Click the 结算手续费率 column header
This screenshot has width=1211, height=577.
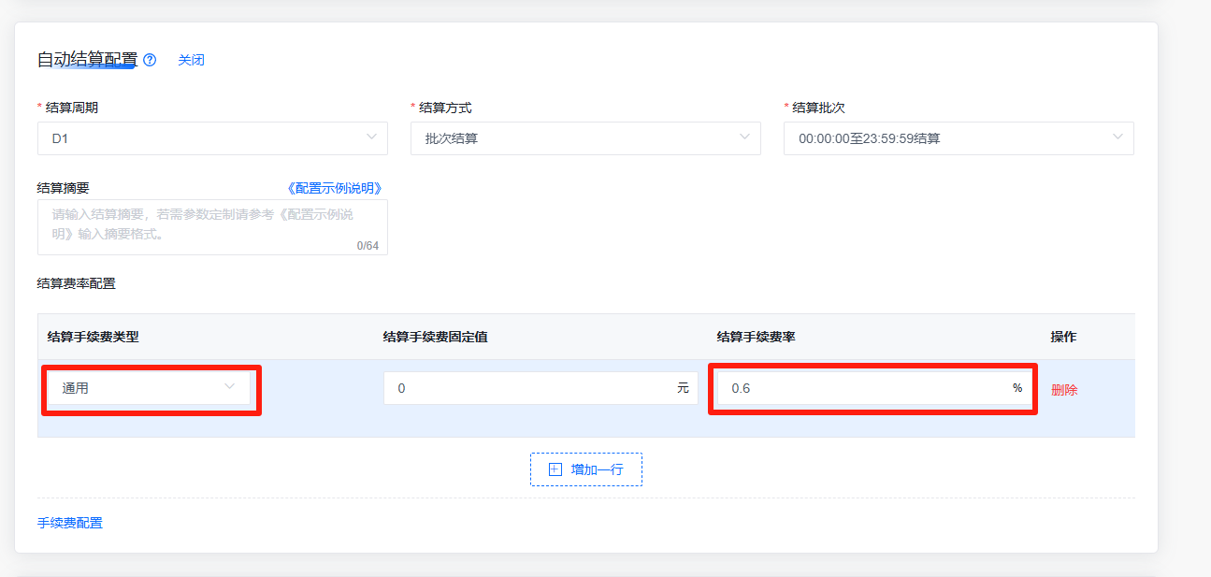756,337
